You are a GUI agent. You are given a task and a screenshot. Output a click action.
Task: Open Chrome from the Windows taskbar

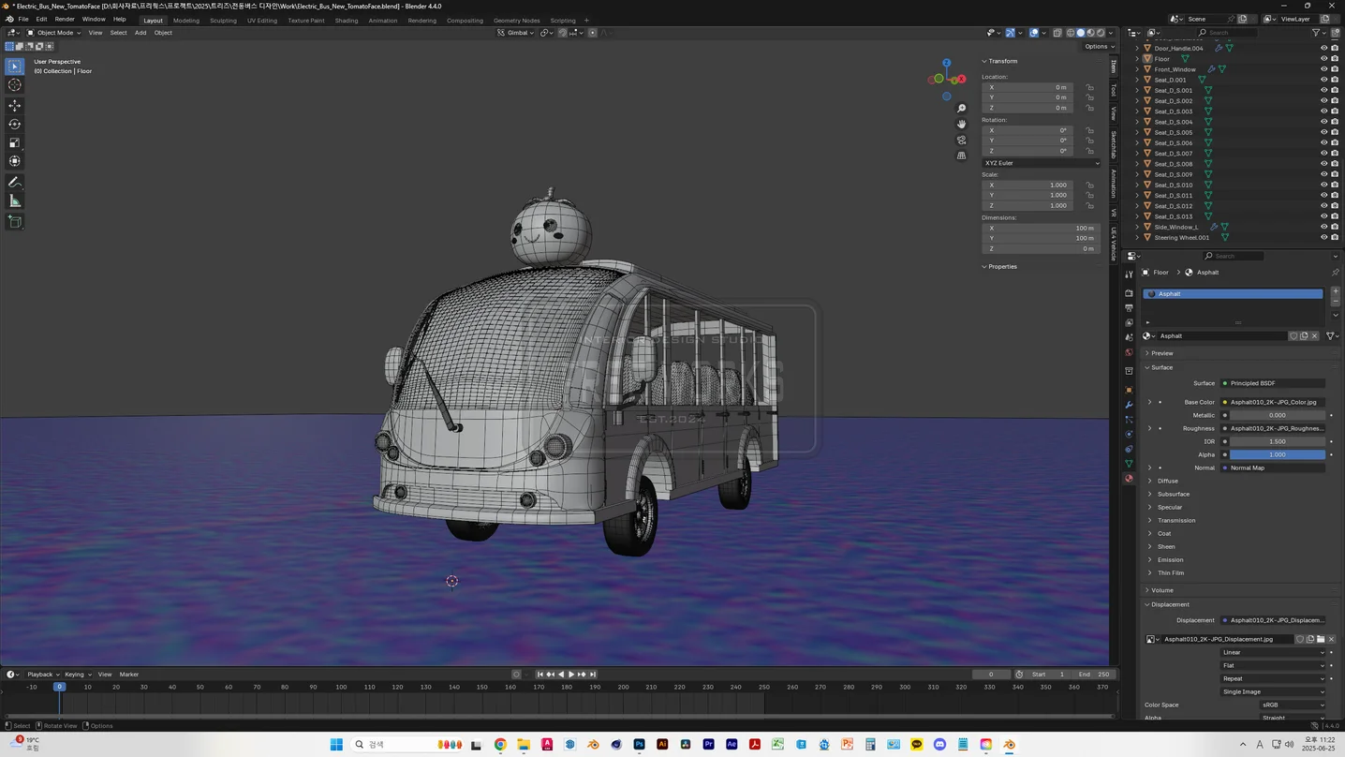click(500, 745)
